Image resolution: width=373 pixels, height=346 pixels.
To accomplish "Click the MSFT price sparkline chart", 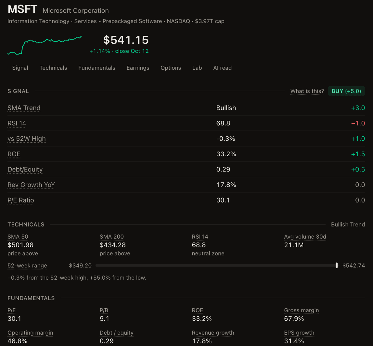I will coord(45,45).
